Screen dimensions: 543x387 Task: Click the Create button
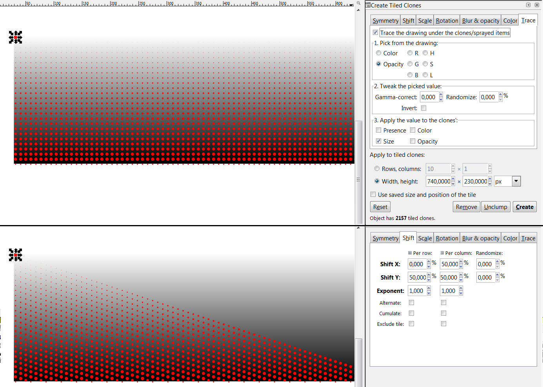(525, 207)
